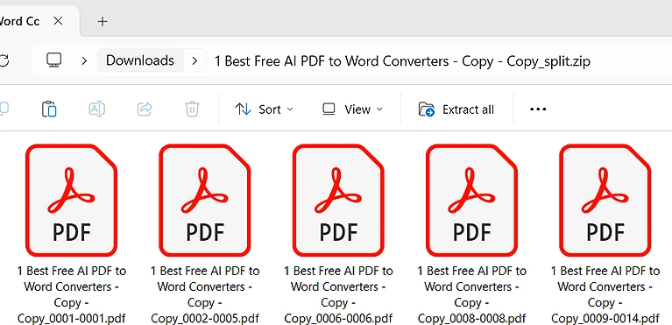Open a new File Explorer tab
Screen dimensions: 672x325
tap(103, 21)
